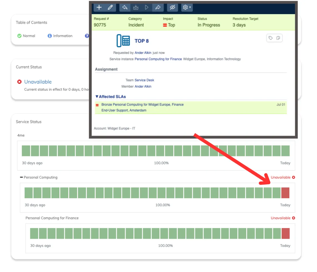
Task: Click the red X icon beside Unavailable status
Action: point(19,82)
